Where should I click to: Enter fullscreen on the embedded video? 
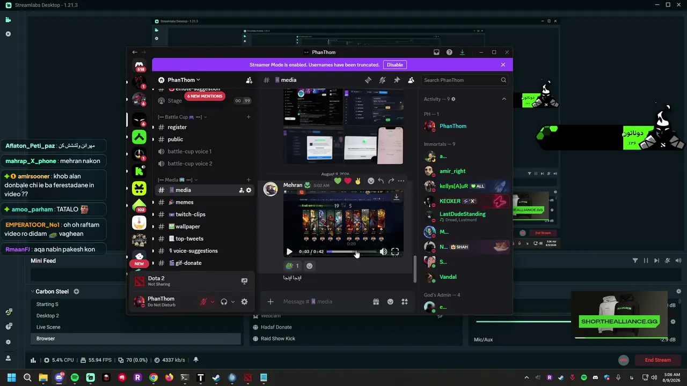pyautogui.click(x=395, y=251)
